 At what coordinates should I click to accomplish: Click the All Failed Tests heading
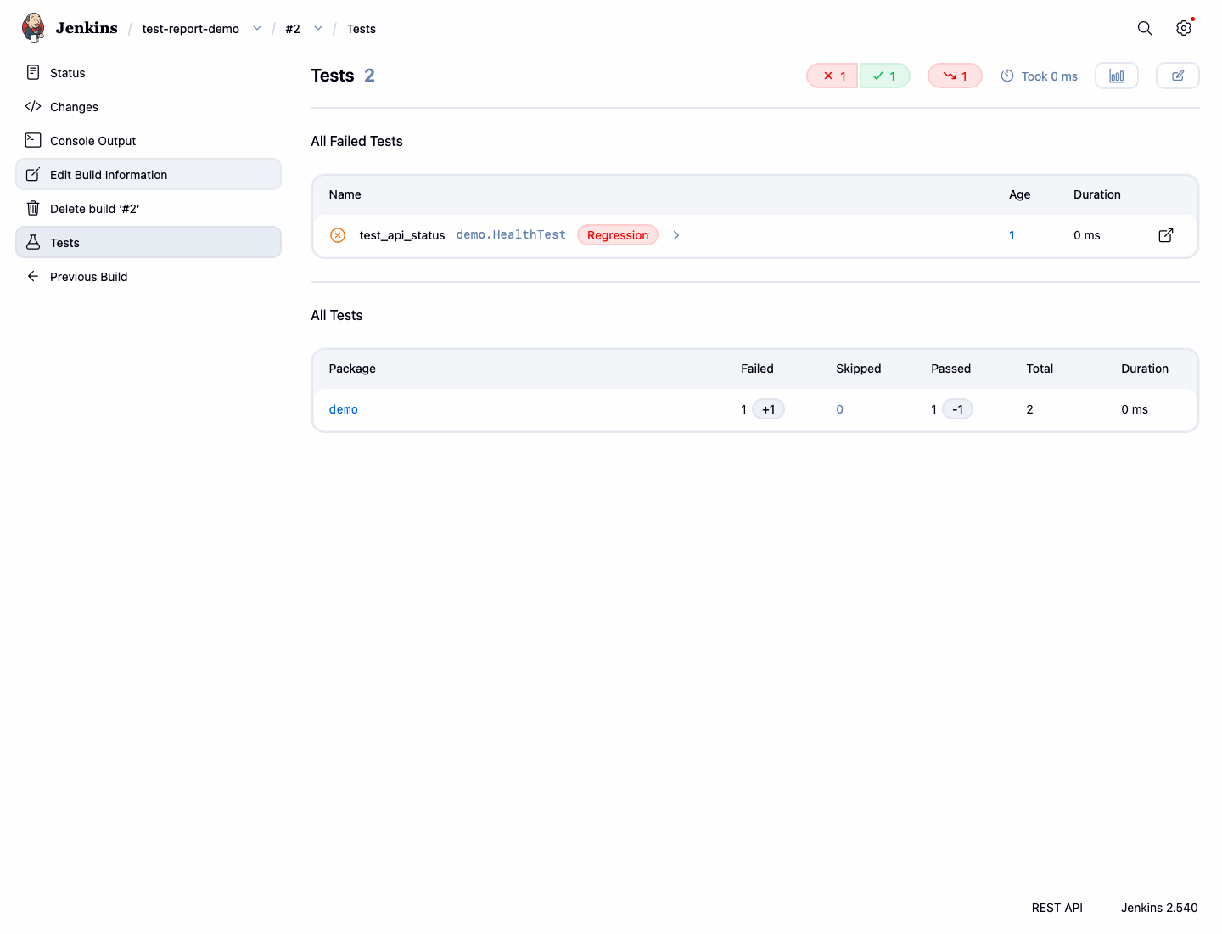357,141
